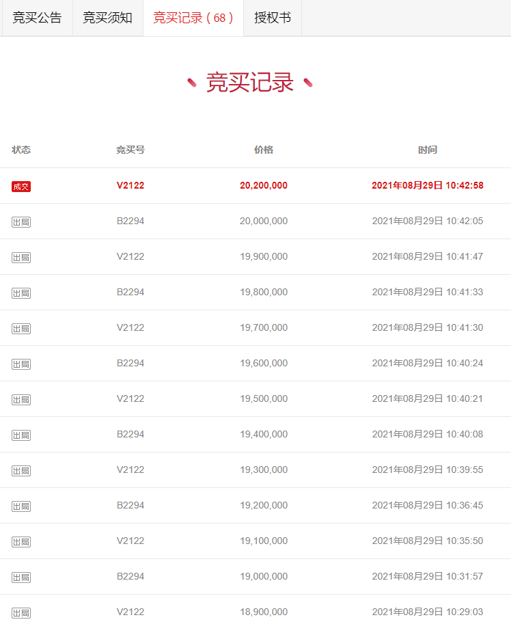
Task: Click the timestamp 2021年08月29日 10:42:58
Action: coord(428,185)
